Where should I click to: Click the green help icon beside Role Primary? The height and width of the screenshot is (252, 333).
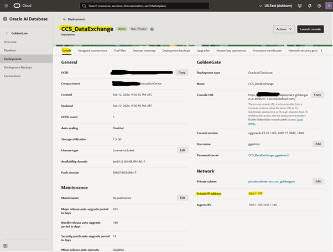point(152,29)
